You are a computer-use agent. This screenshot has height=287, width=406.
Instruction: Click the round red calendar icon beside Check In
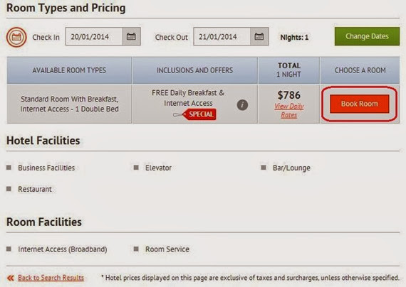click(x=16, y=37)
